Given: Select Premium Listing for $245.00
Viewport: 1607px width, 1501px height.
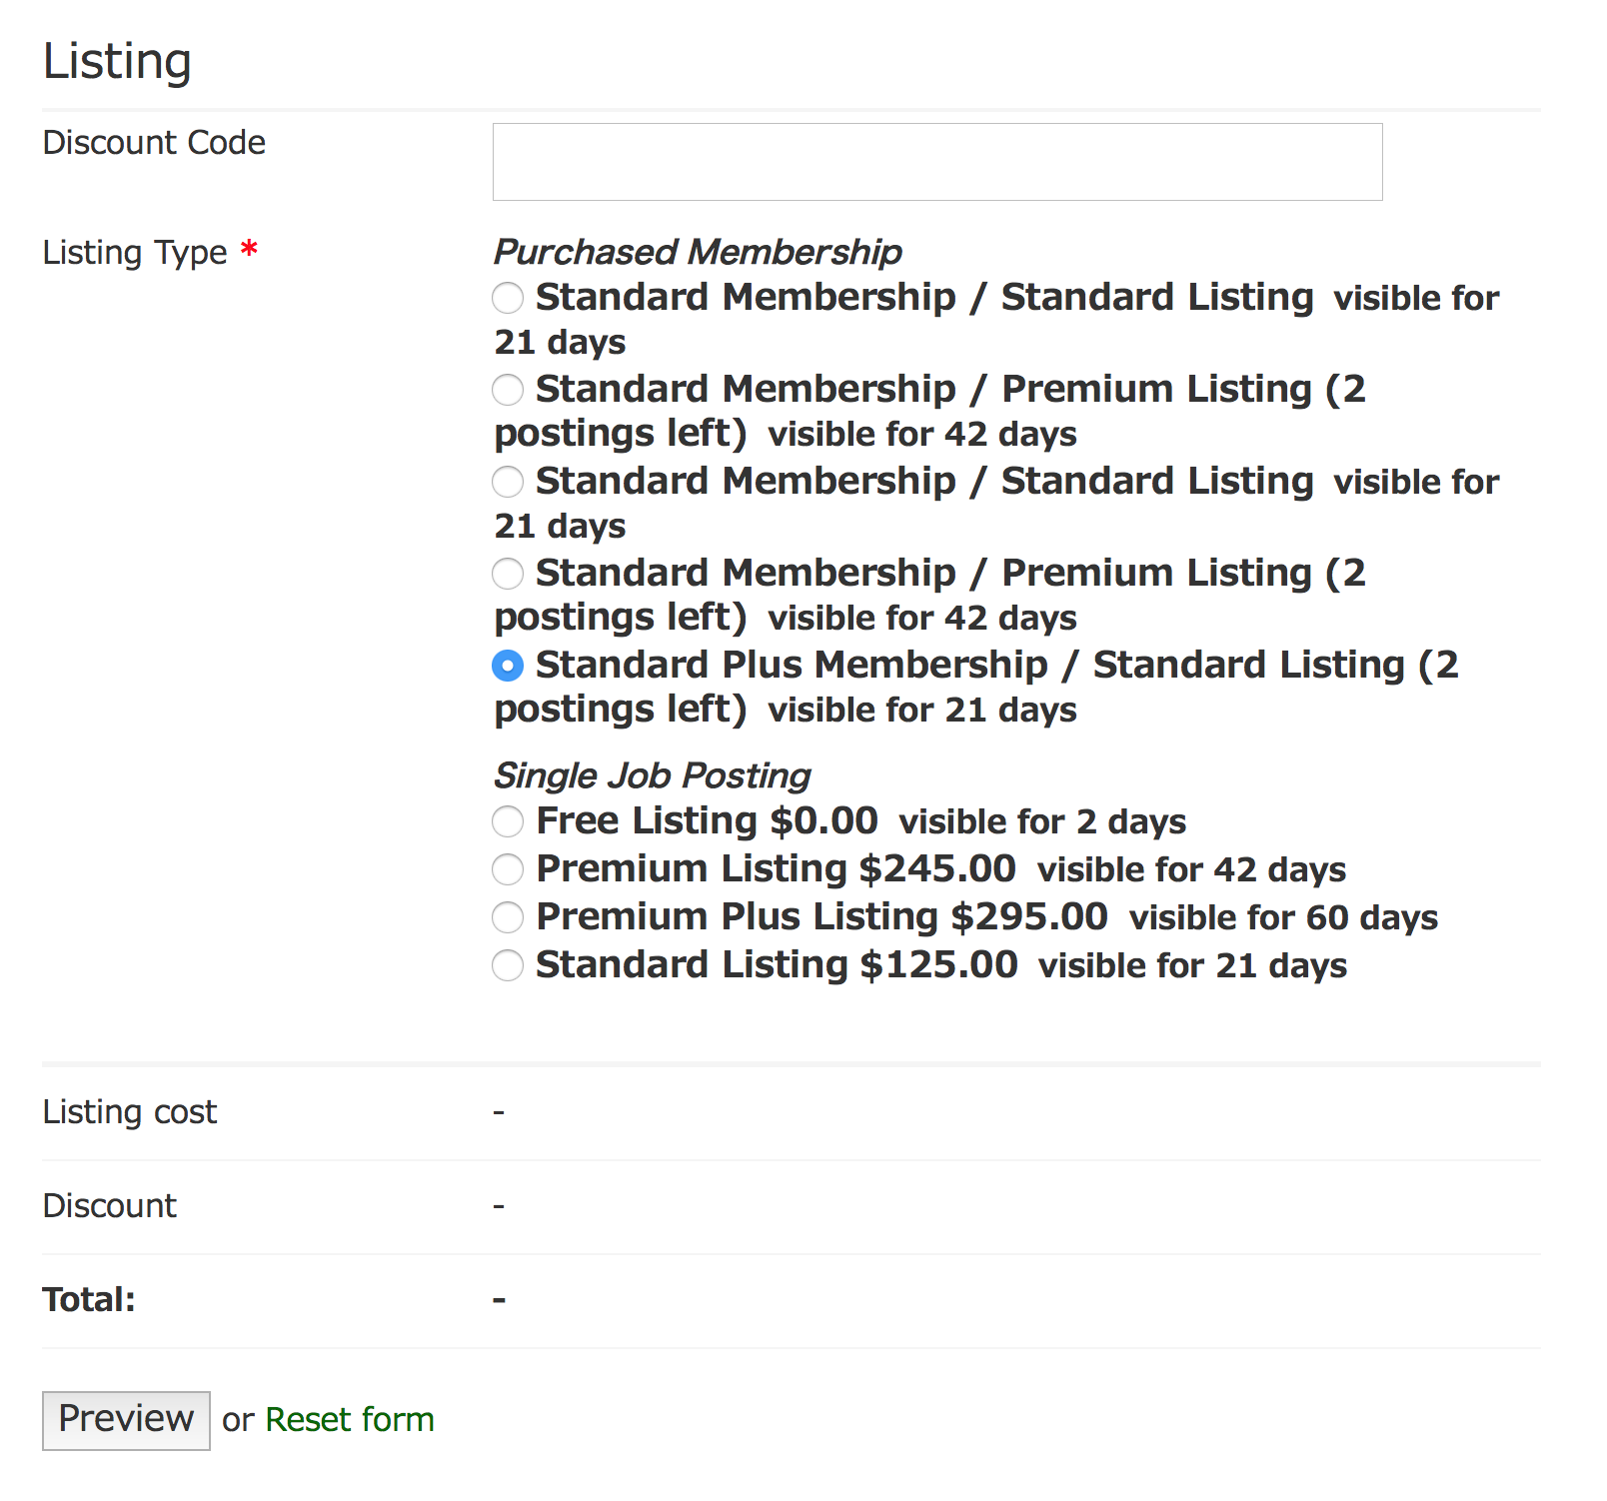Looking at the screenshot, I should 508,869.
